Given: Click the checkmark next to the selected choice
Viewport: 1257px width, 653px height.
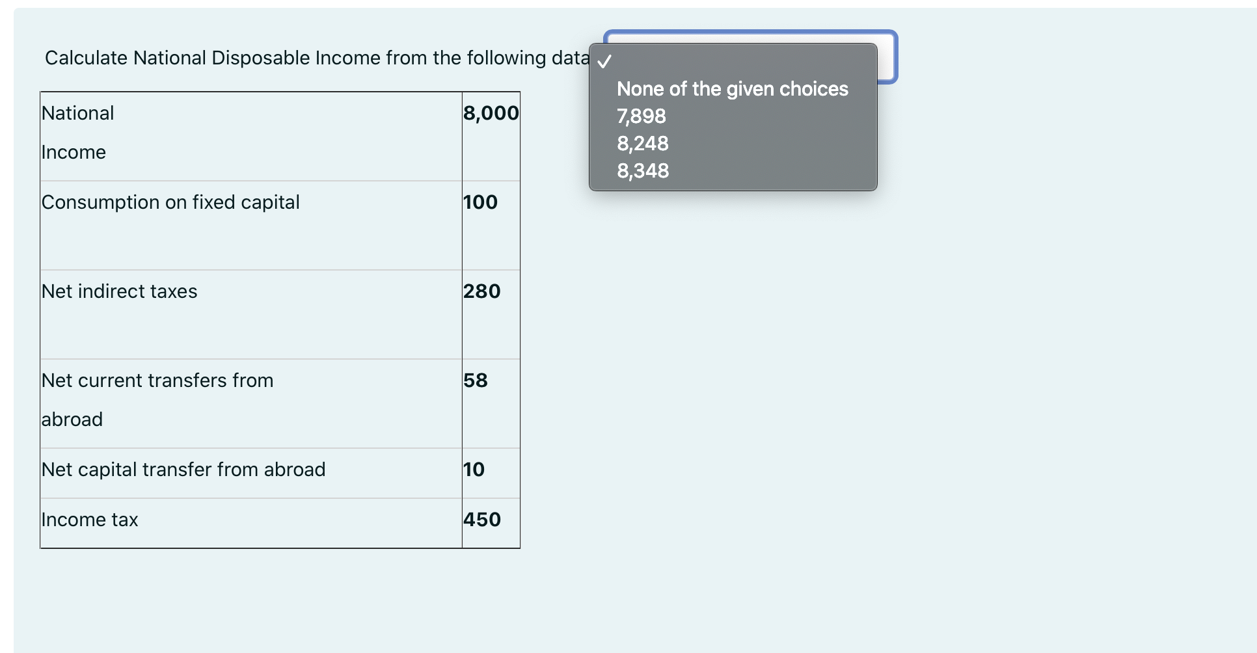Looking at the screenshot, I should point(604,62).
